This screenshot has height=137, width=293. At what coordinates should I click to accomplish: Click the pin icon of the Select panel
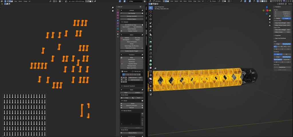(x=142, y=35)
